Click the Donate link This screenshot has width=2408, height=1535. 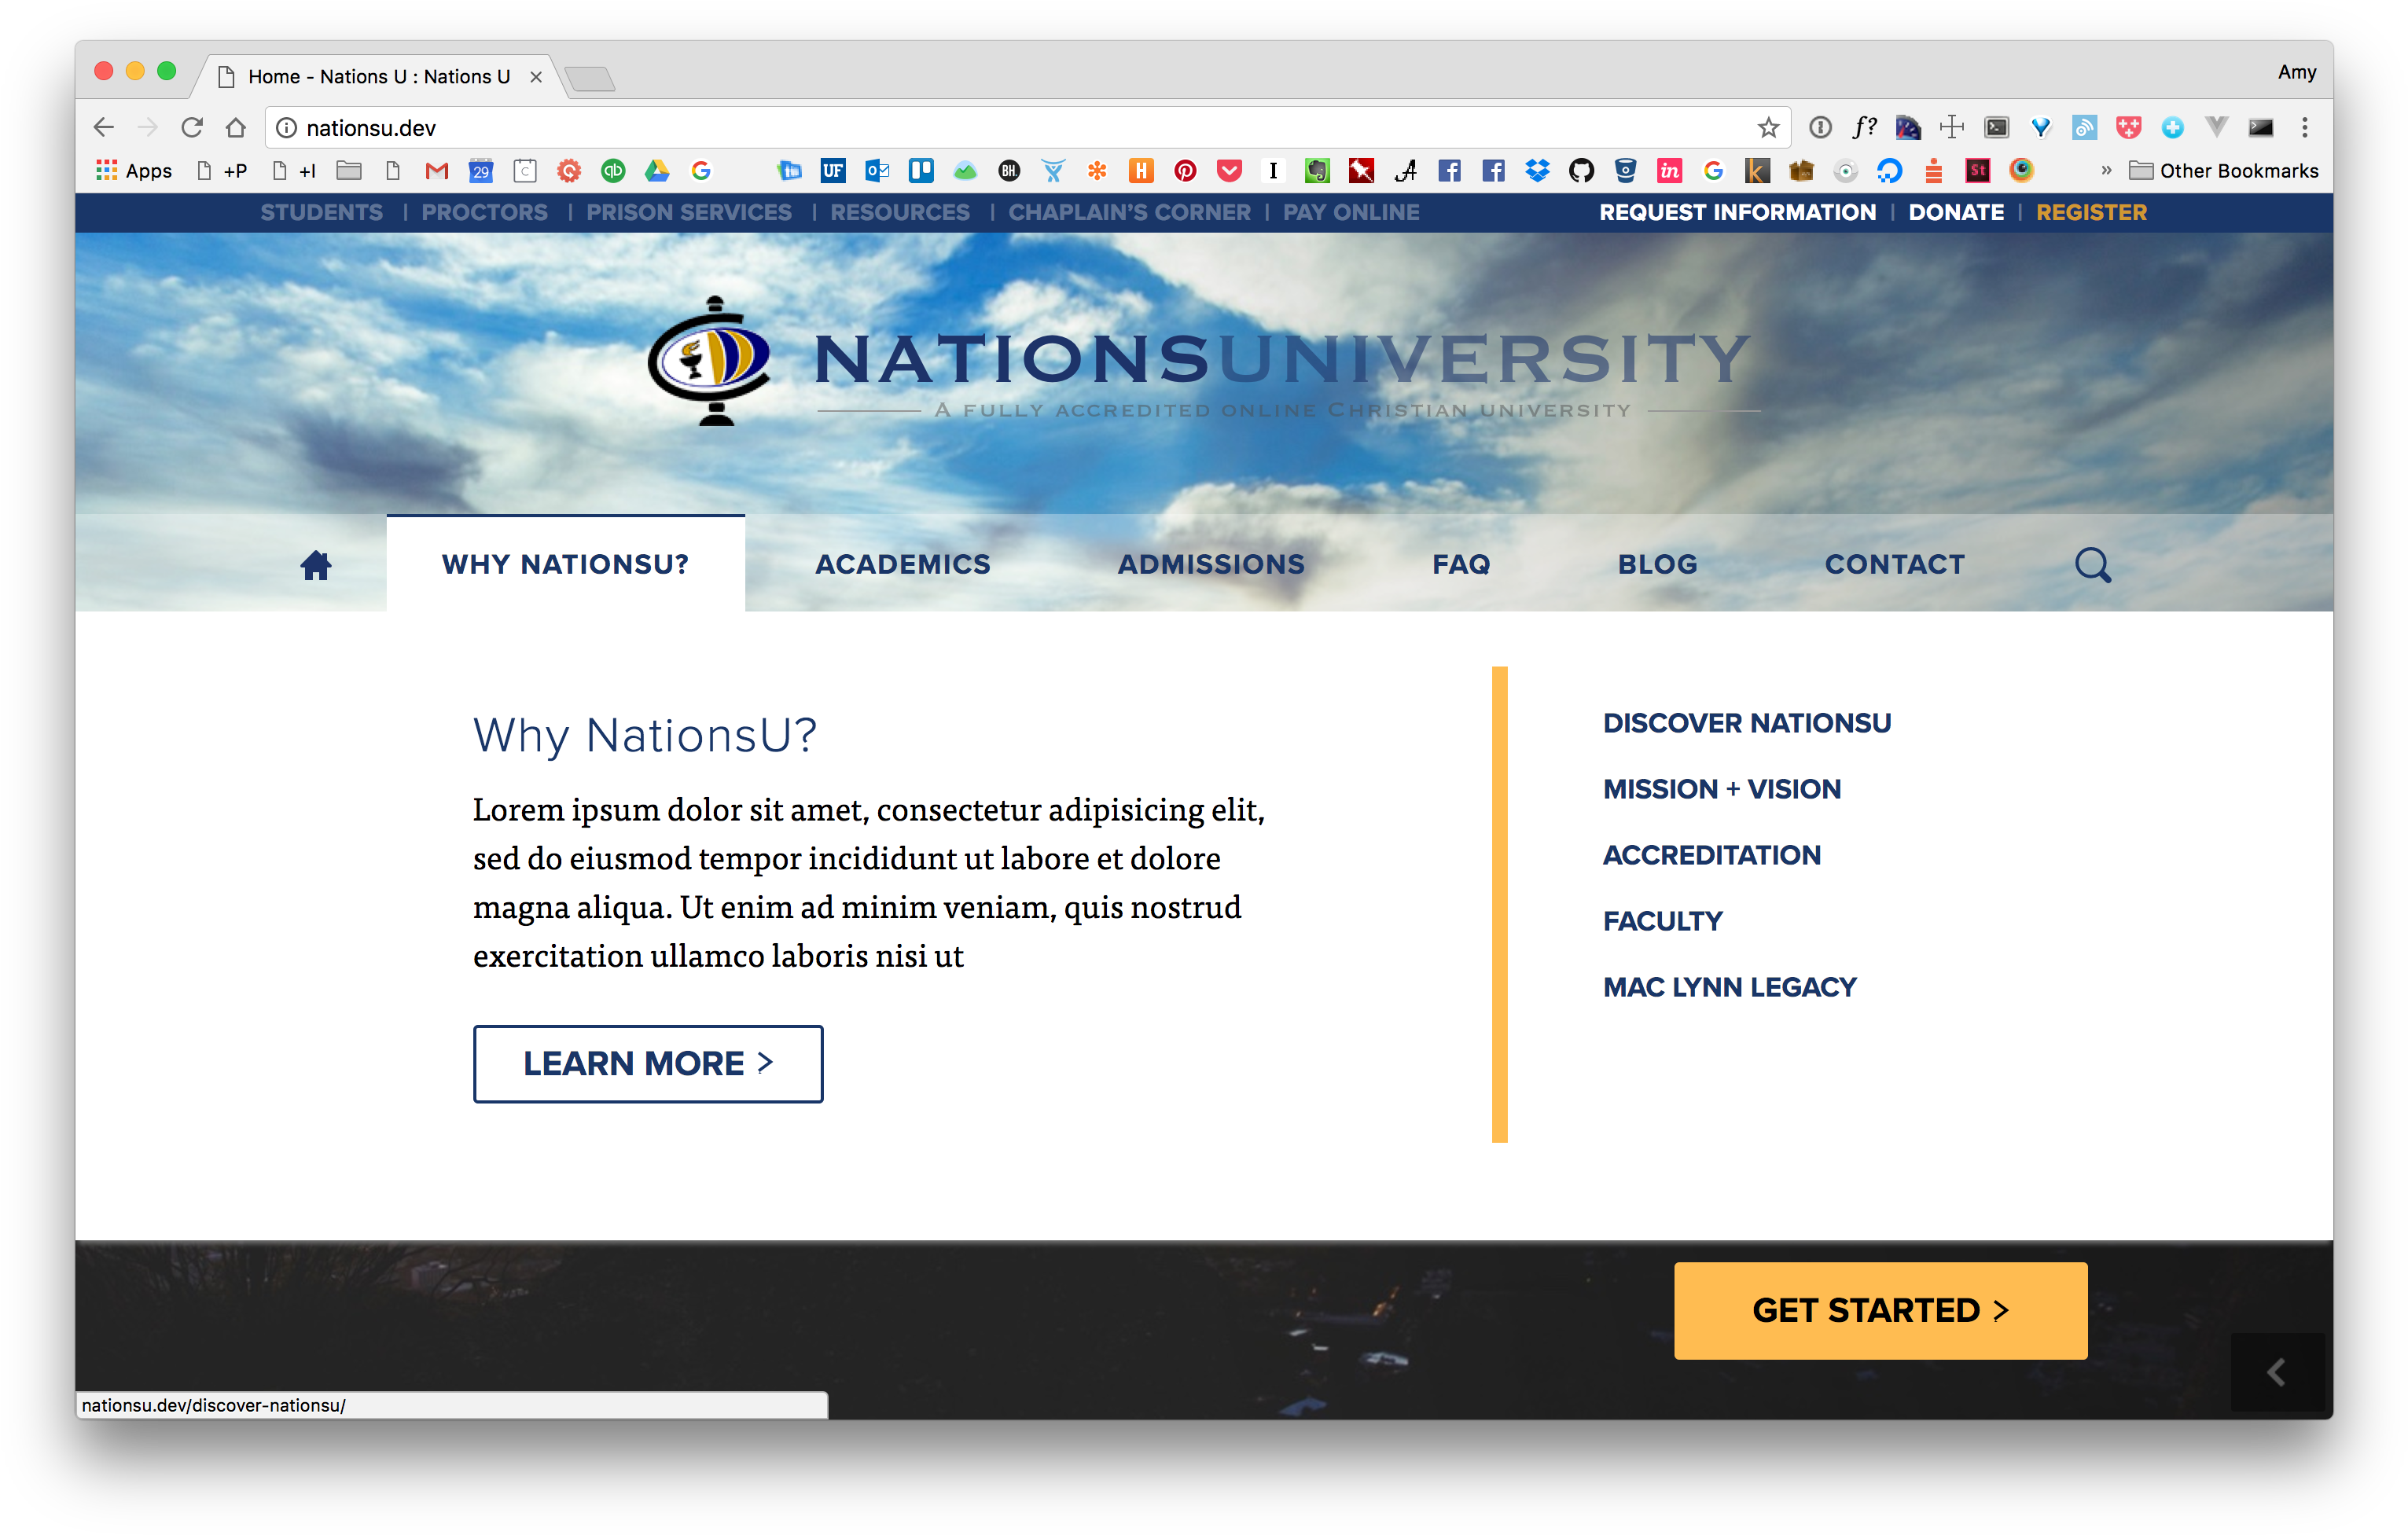1956,212
